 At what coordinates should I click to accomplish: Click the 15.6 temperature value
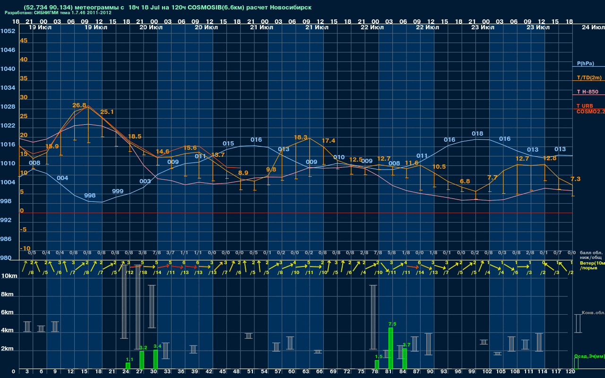190,148
